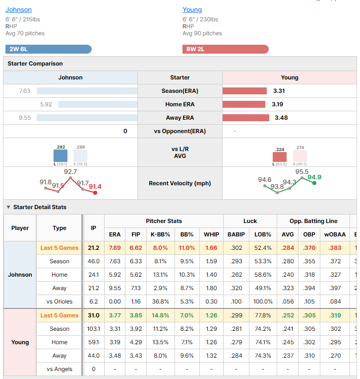
Task: Click the vs Opponent(ERA) row label
Action: click(x=180, y=131)
